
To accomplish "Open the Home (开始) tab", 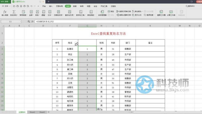I will (44, 6).
